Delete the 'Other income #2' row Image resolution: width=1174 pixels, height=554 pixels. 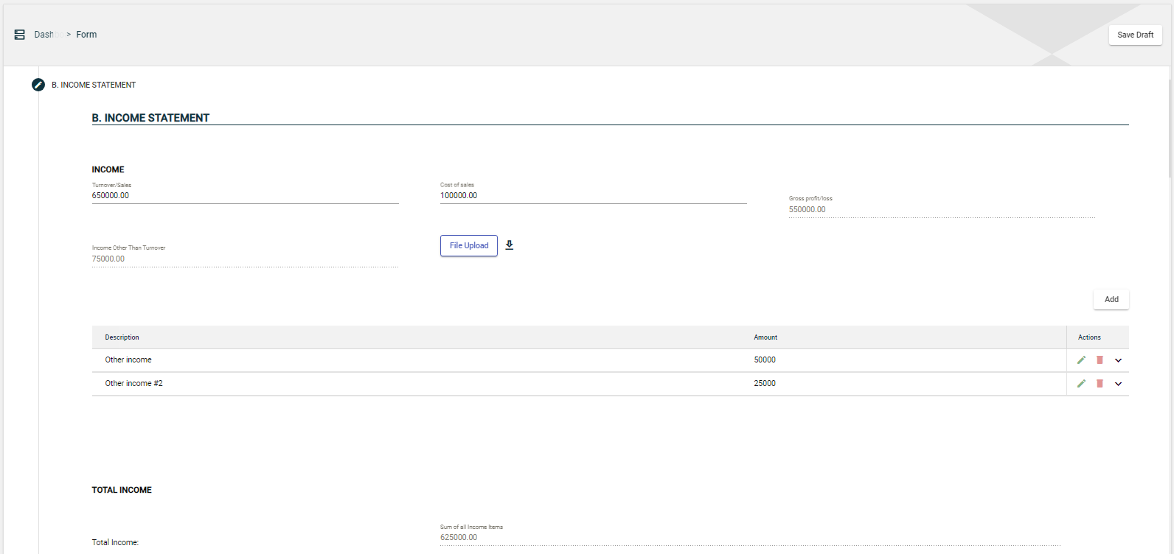(1100, 384)
